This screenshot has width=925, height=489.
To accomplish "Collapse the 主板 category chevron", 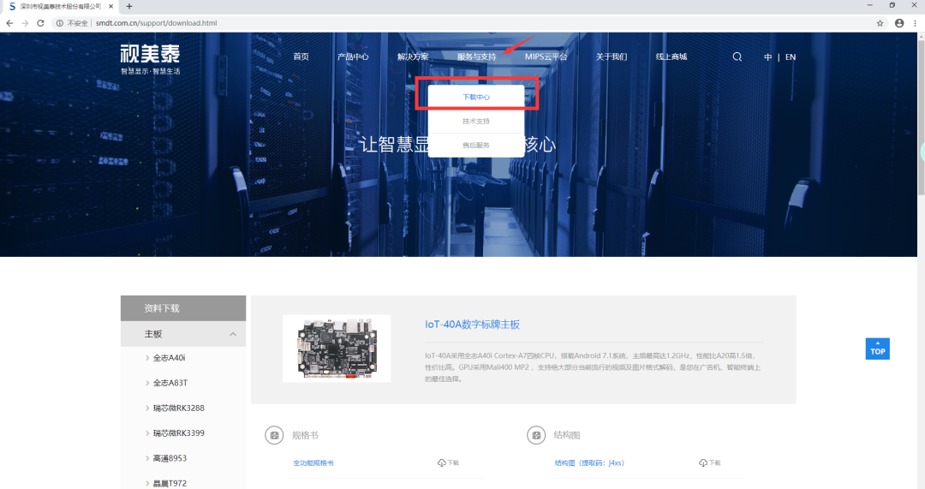I will click(x=233, y=334).
